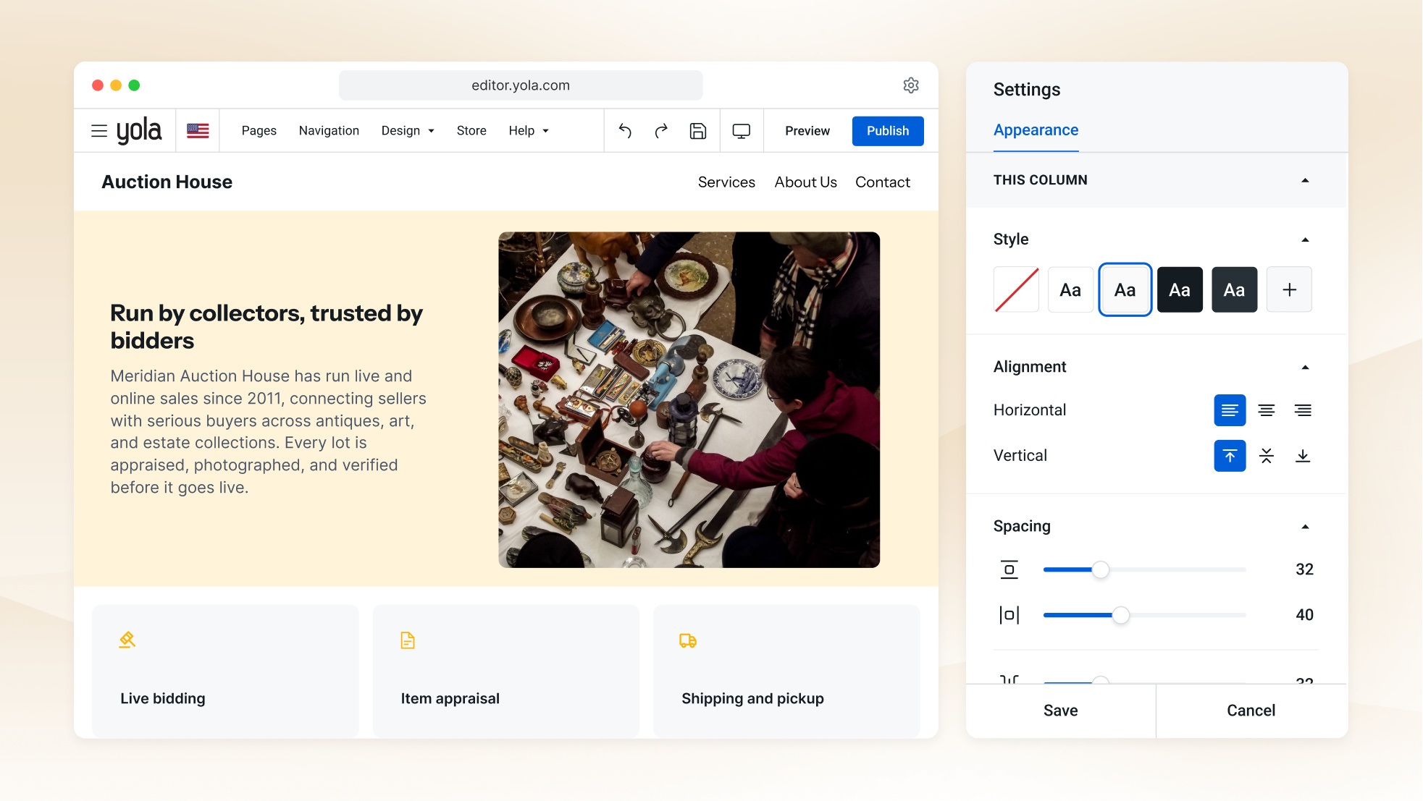Open the hamburger menu beside the yola logo

point(99,131)
